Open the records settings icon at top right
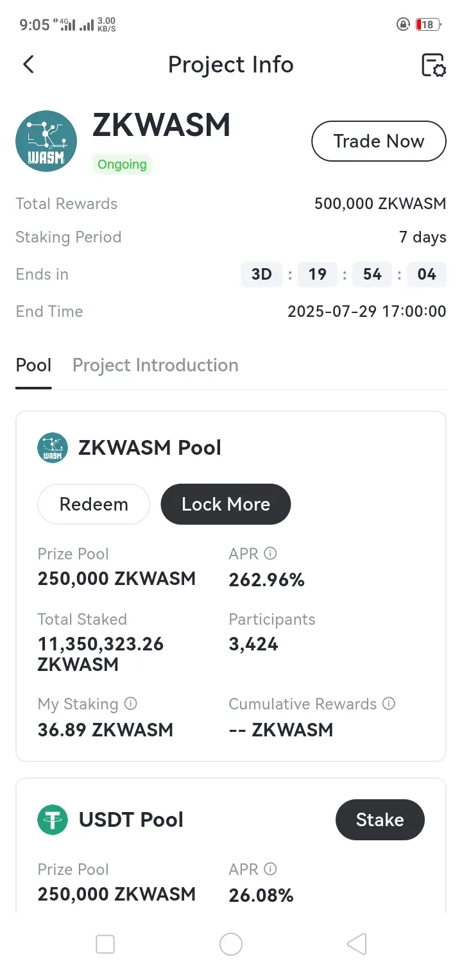The width and height of the screenshot is (462, 975). [433, 65]
